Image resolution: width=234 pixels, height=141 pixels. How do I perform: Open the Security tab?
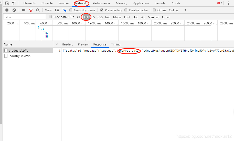(x=160, y=3)
